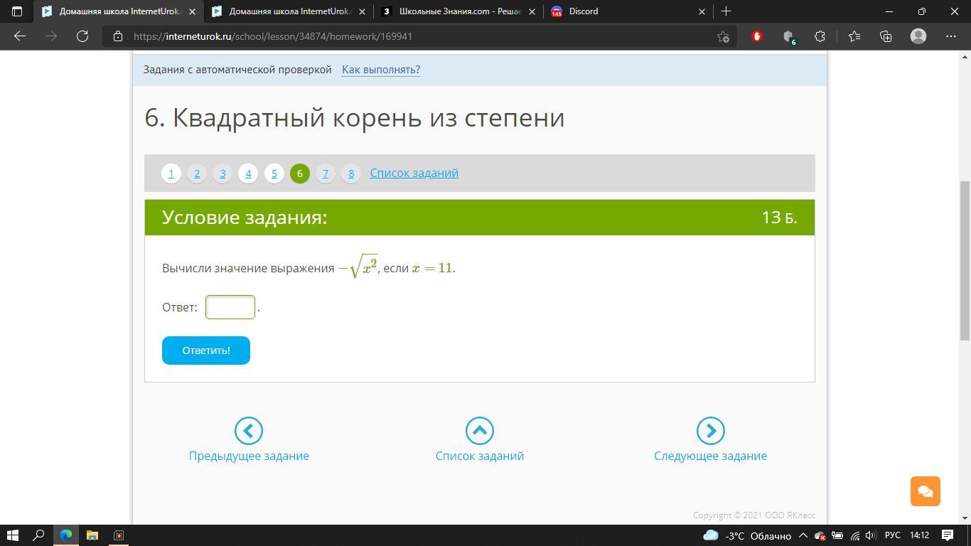971x546 pixels.
Task: Open clock showing 14:12
Action: pos(920,535)
